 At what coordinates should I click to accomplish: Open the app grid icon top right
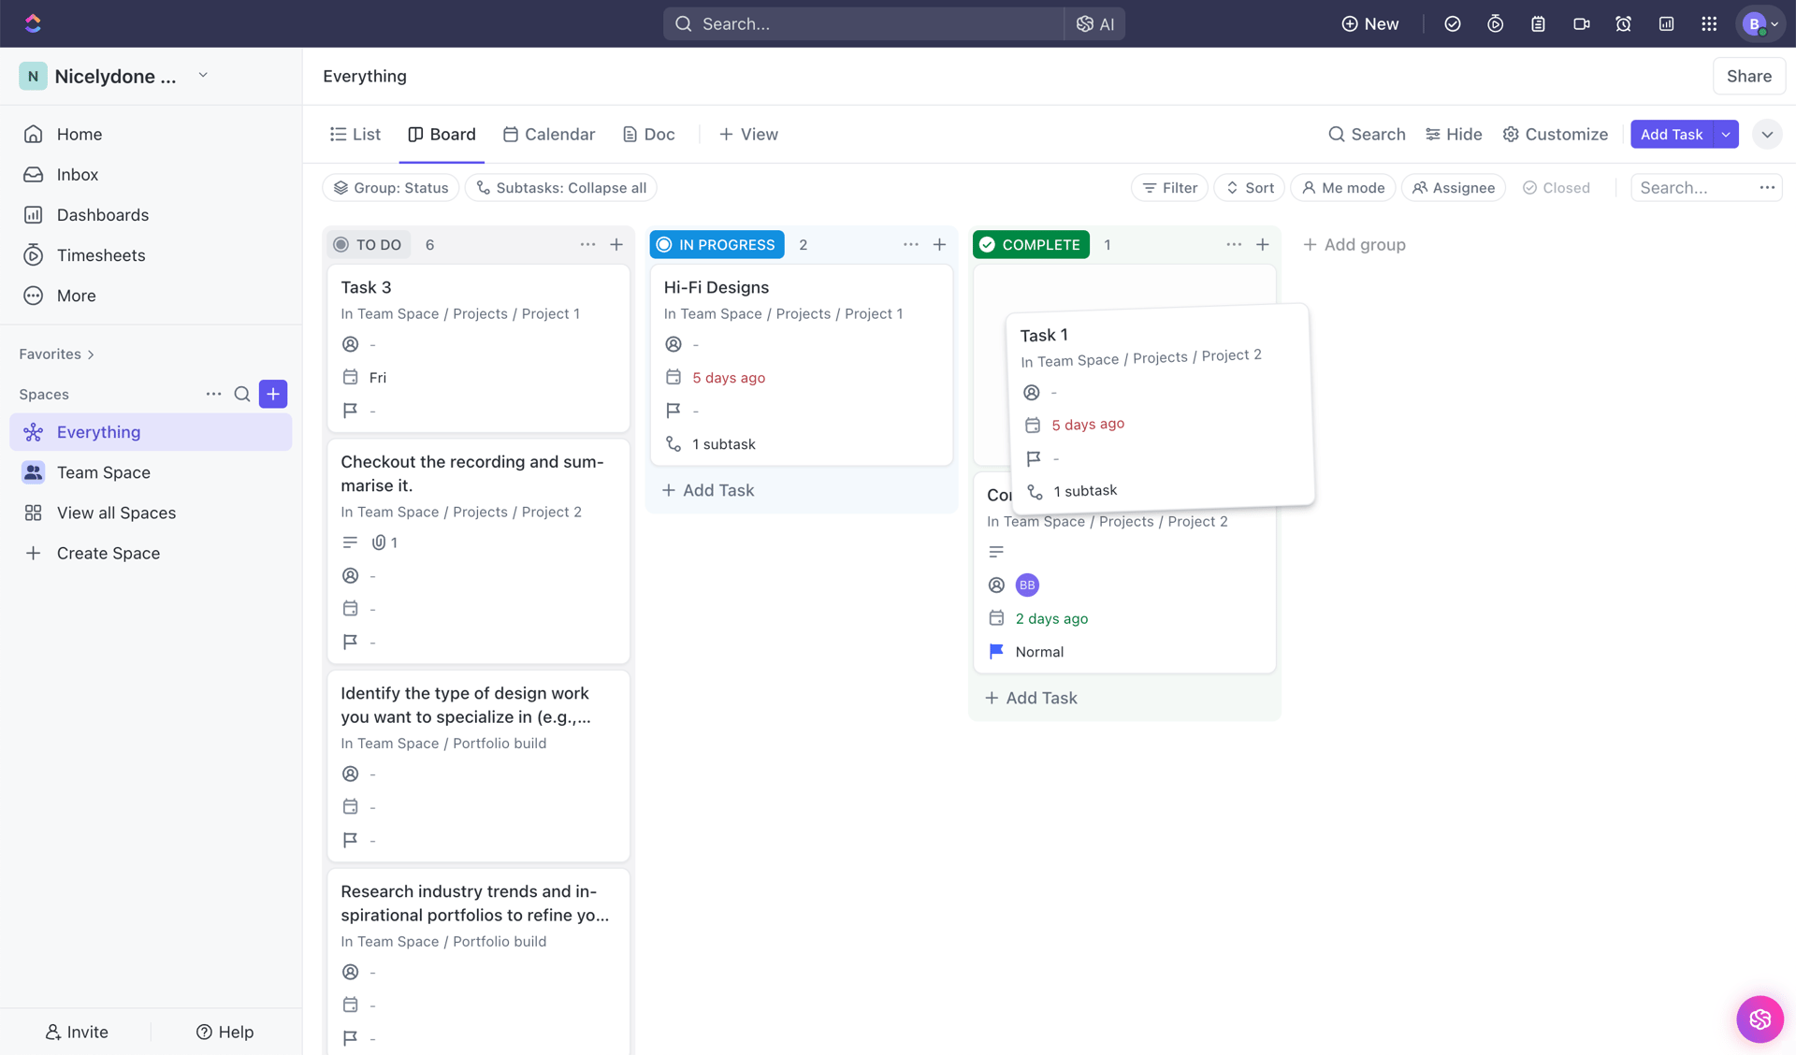pyautogui.click(x=1709, y=23)
